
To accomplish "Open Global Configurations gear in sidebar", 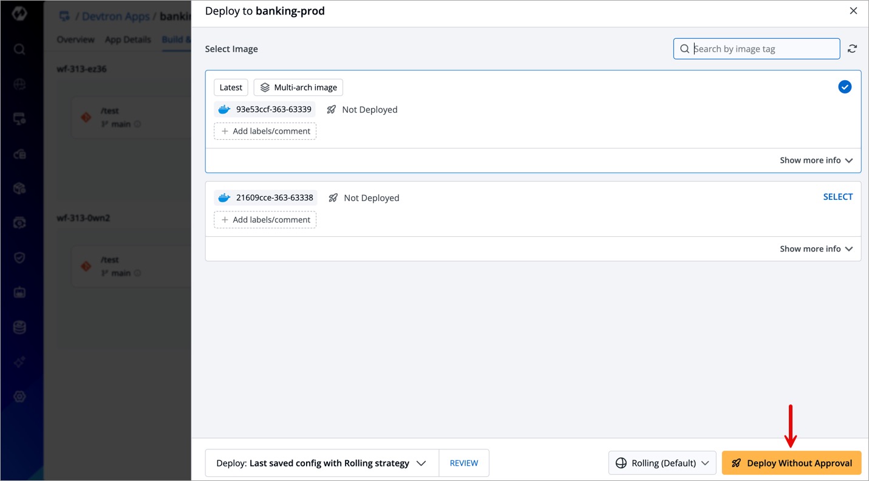I will (19, 397).
